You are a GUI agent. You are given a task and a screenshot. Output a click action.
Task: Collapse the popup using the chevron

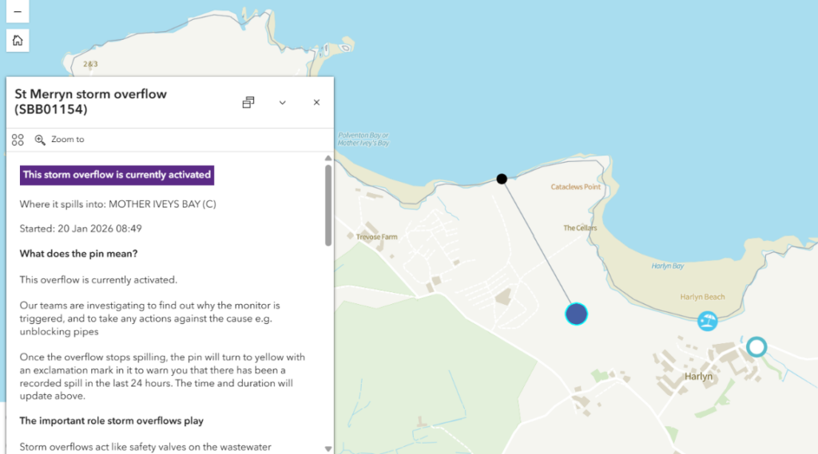tap(282, 102)
